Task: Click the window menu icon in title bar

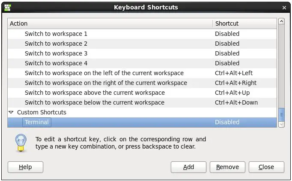Action: pos(7,7)
